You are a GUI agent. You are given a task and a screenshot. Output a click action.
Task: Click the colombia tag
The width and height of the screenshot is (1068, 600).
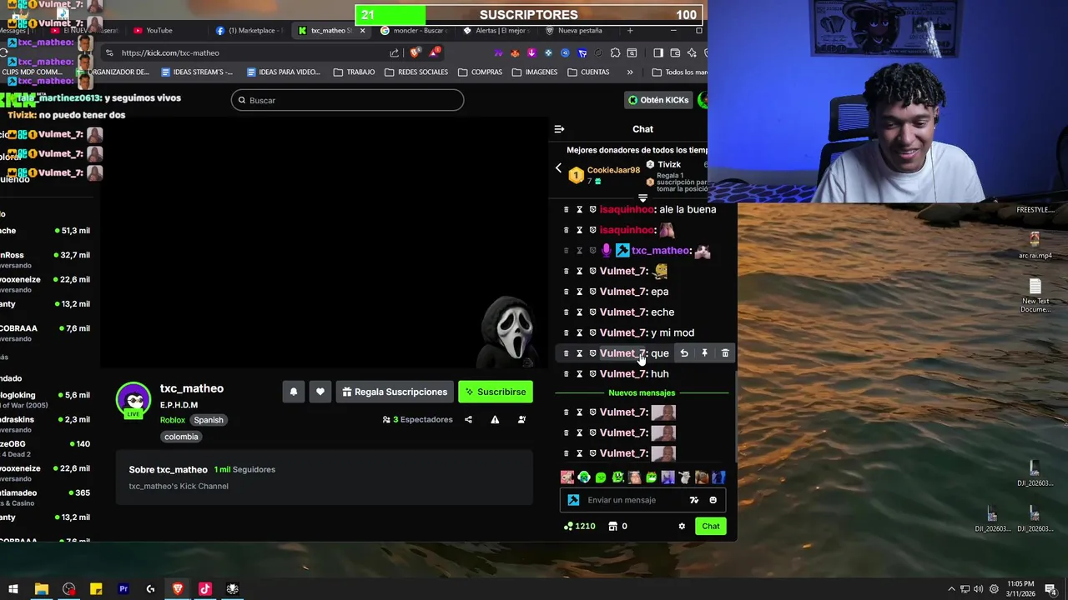[x=181, y=437]
